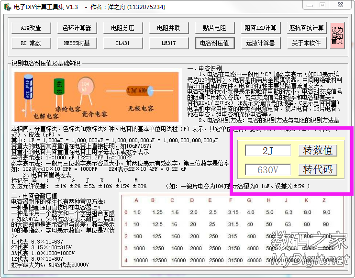Click column header F in voltage table
Viewport: 355px width, 278px height.
click(x=231, y=200)
